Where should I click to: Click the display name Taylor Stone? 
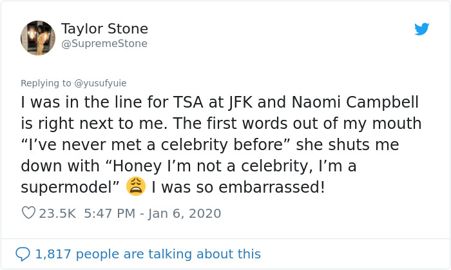coord(104,29)
